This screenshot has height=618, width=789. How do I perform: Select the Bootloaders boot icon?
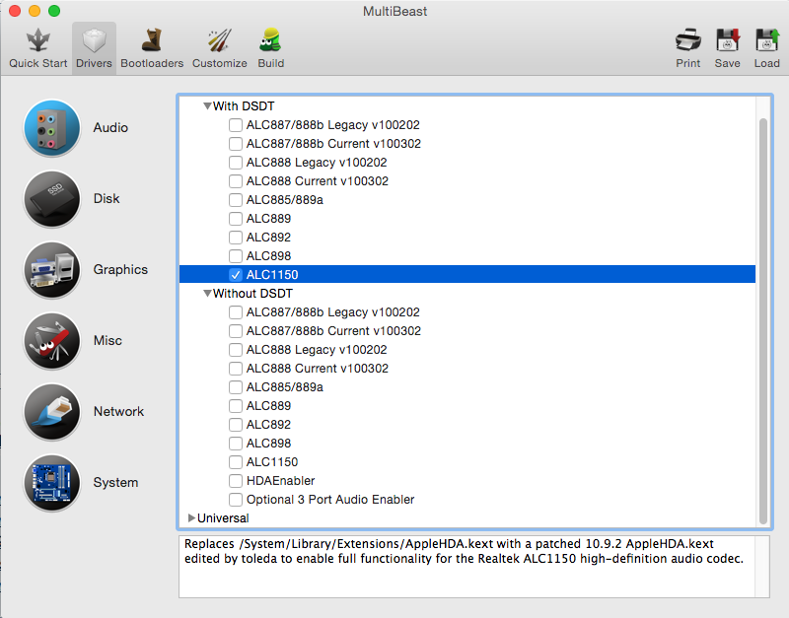[x=152, y=41]
